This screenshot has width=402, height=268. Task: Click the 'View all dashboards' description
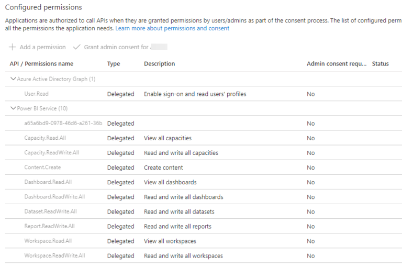click(x=170, y=182)
